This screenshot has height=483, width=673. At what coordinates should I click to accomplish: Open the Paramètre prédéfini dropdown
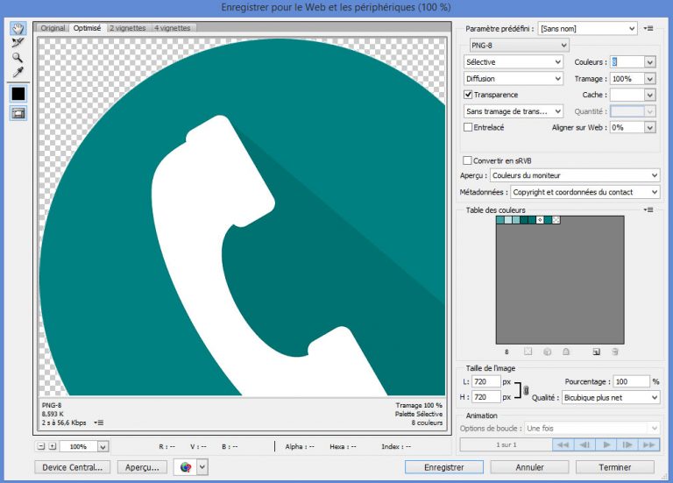pos(588,28)
